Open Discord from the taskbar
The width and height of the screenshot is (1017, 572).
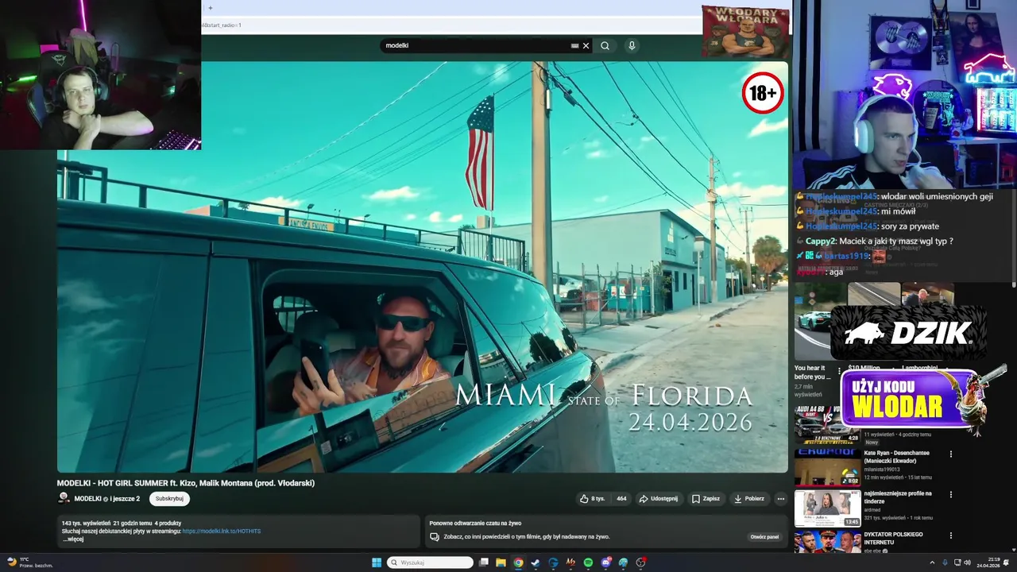(605, 562)
